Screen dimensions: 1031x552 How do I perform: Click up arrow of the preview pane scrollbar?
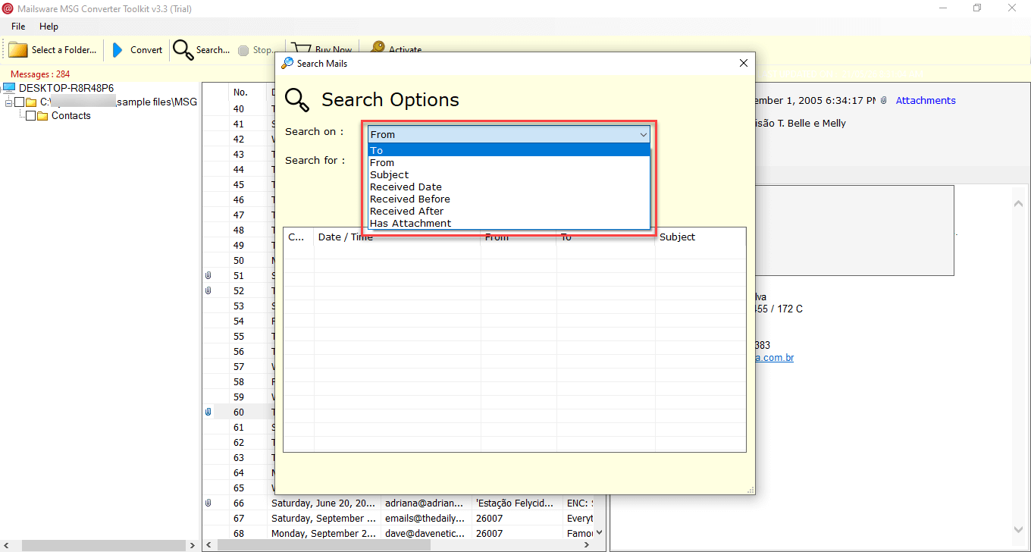1019,202
